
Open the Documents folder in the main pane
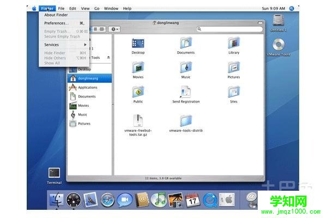(x=186, y=43)
